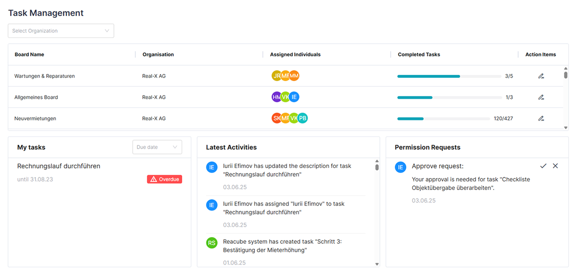Screen dimensions: 577x275
Task: Click edit icon for Wartungen & Reparaturen board
Action: pos(541,76)
